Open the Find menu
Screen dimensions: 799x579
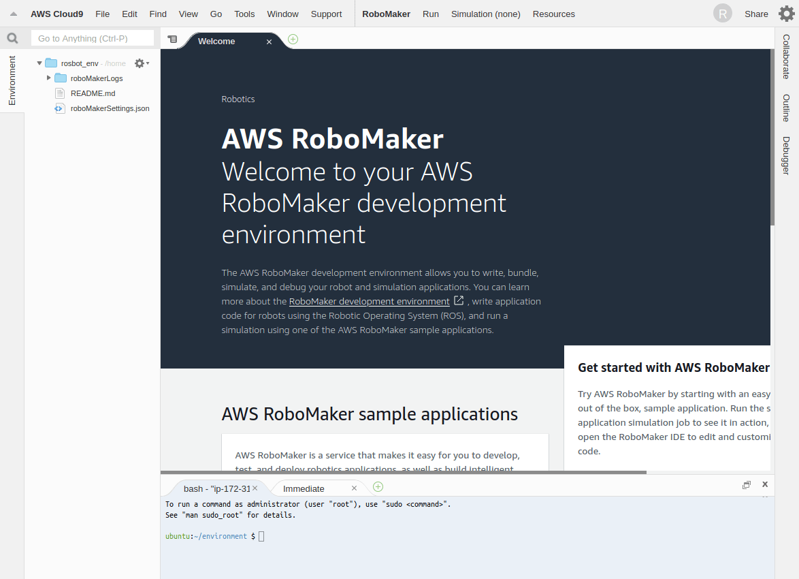(158, 14)
